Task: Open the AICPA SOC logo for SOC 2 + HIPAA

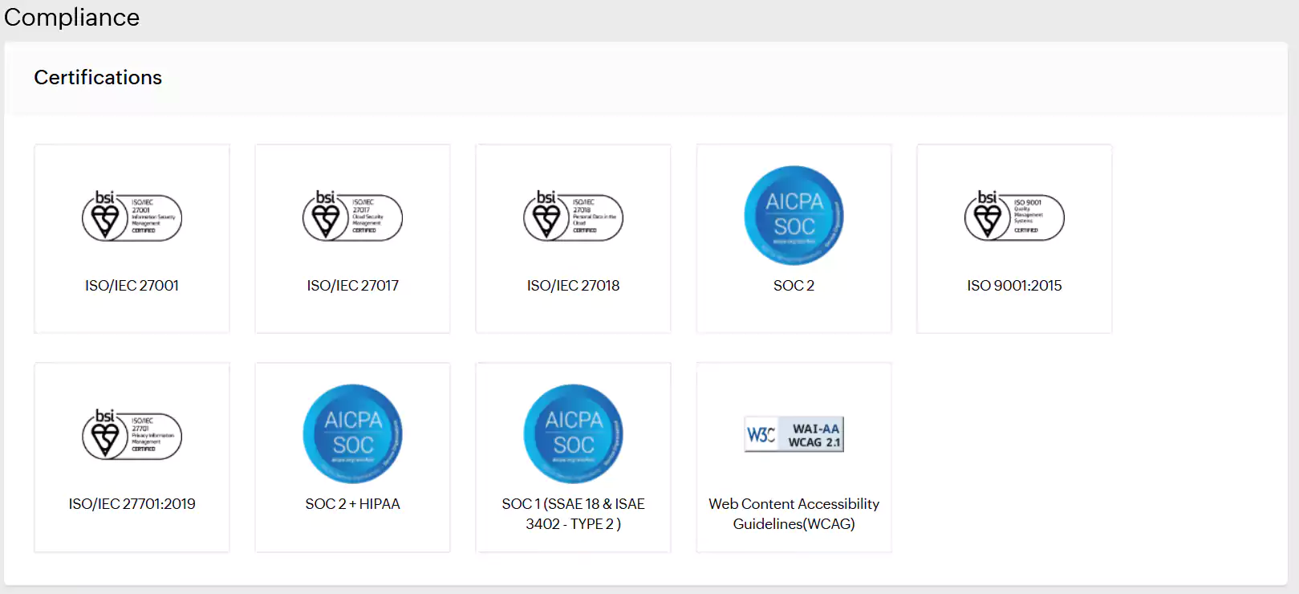Action: coord(353,433)
